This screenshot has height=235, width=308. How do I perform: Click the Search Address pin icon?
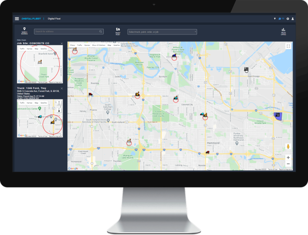coord(24,29)
